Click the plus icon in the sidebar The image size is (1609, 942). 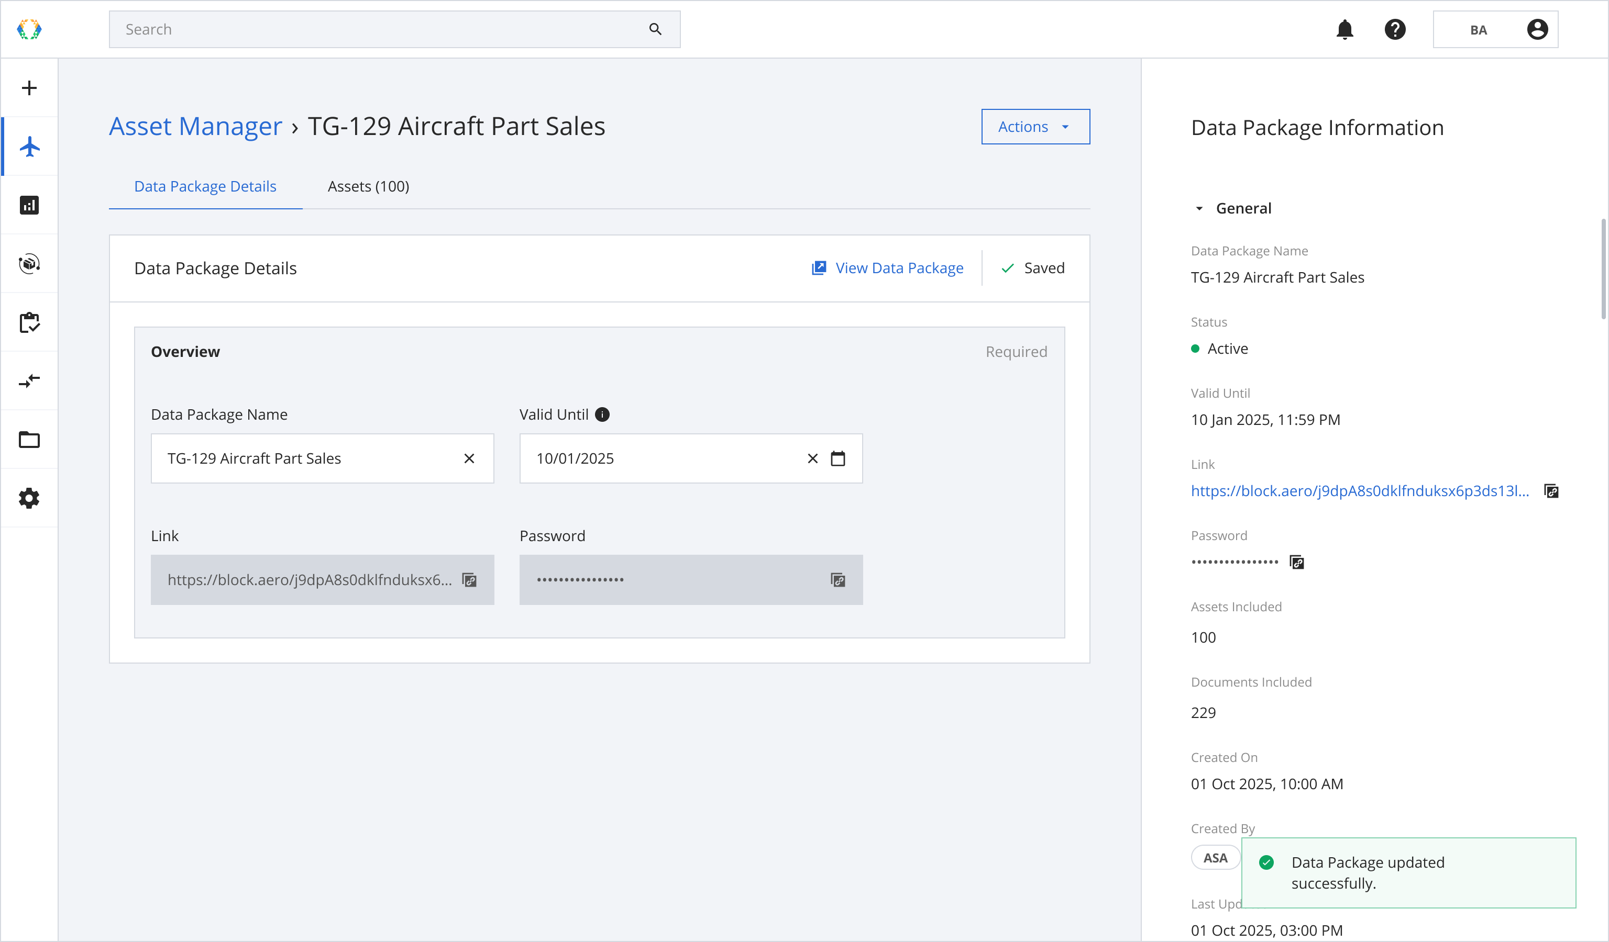[x=29, y=88]
